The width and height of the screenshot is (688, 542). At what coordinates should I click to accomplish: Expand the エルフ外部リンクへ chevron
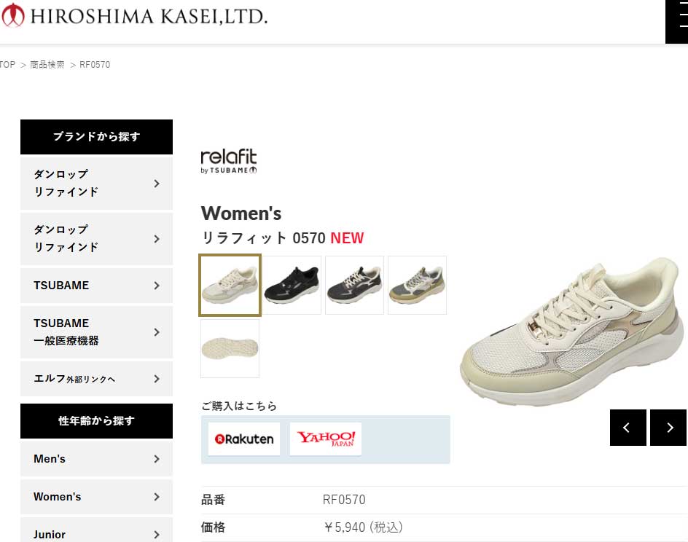157,379
